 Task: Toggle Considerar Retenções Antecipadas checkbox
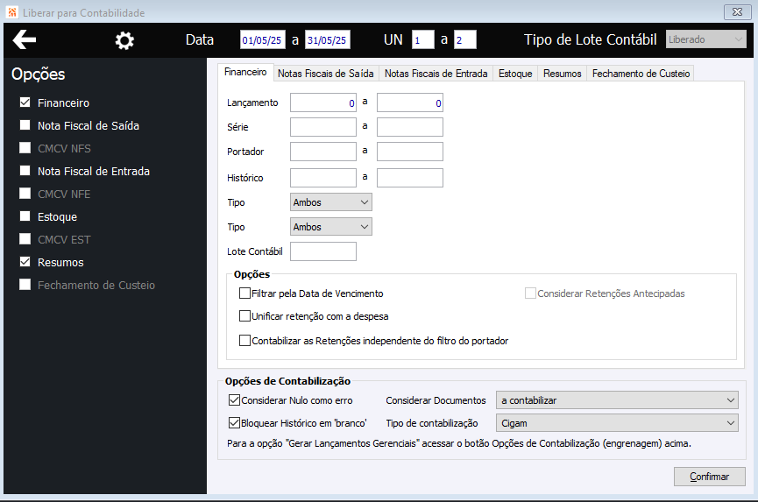530,293
